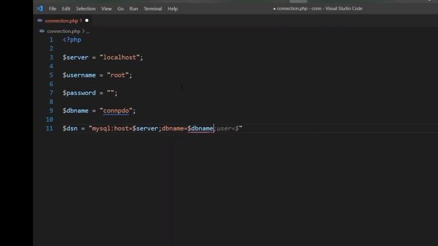Open the Selection menu
Image resolution: width=438 pixels, height=246 pixels.
tap(86, 9)
